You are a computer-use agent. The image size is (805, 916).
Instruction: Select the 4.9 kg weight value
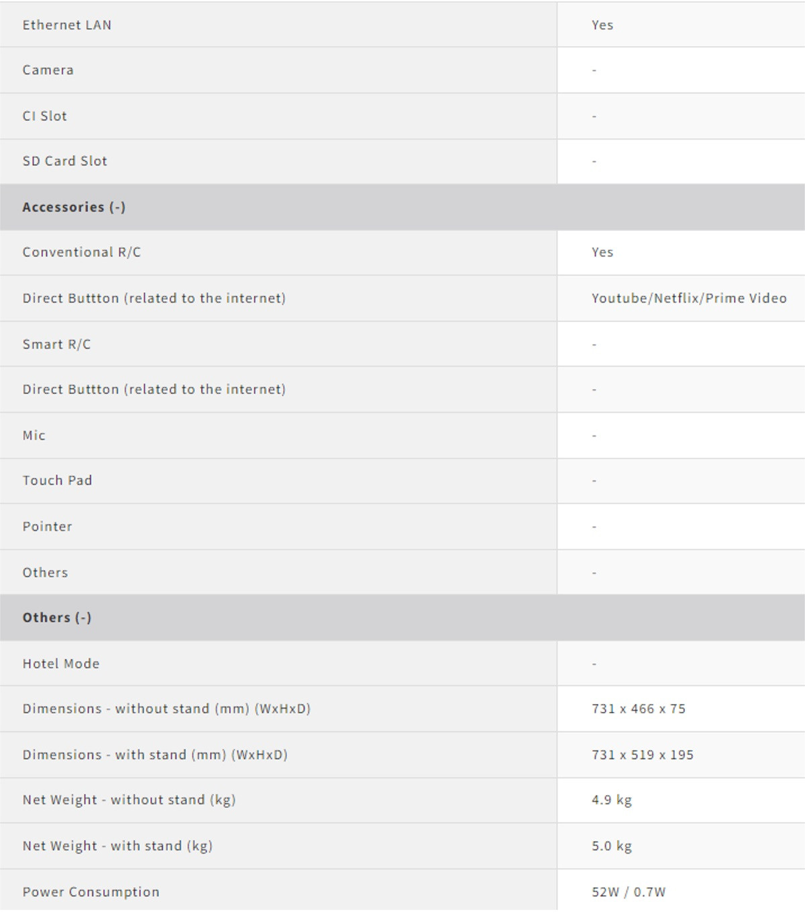coord(612,800)
